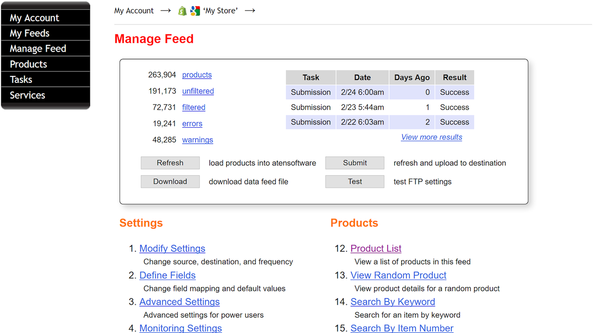Image resolution: width=593 pixels, height=333 pixels.
Task: Click Test to check FTP settings
Action: [354, 181]
